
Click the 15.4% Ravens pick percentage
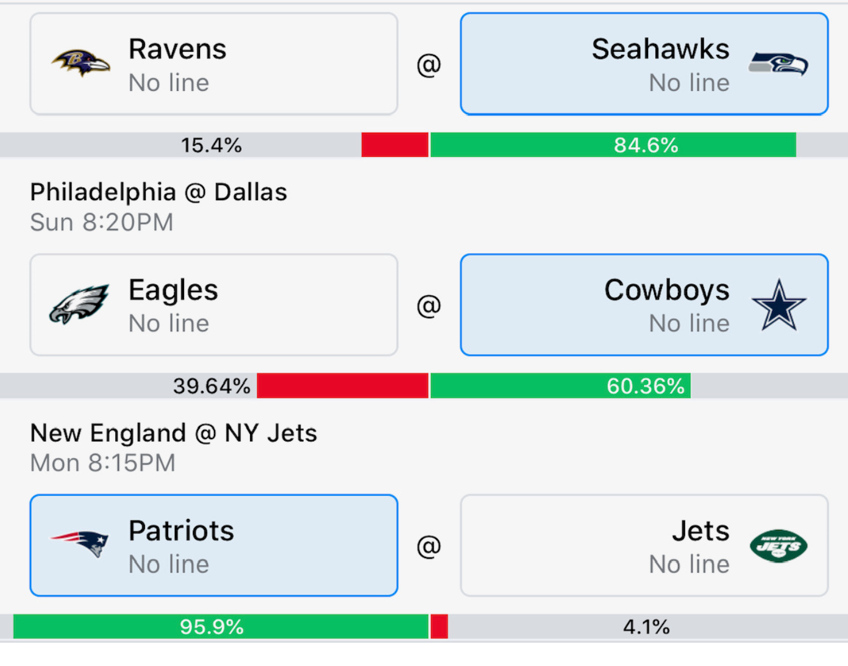point(211,145)
